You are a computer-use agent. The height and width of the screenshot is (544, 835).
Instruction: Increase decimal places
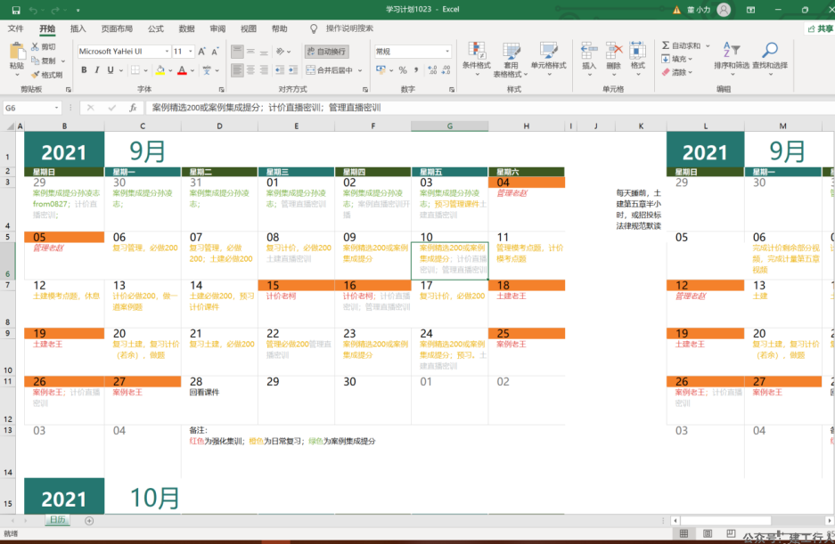[432, 70]
